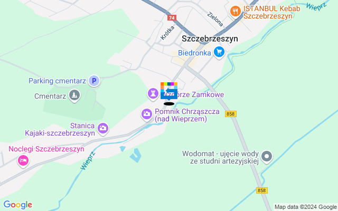Image resolution: width=338 pixels, height=211 pixels.
Task: Click the Wodomat location pin icon
Action: pyautogui.click(x=267, y=157)
